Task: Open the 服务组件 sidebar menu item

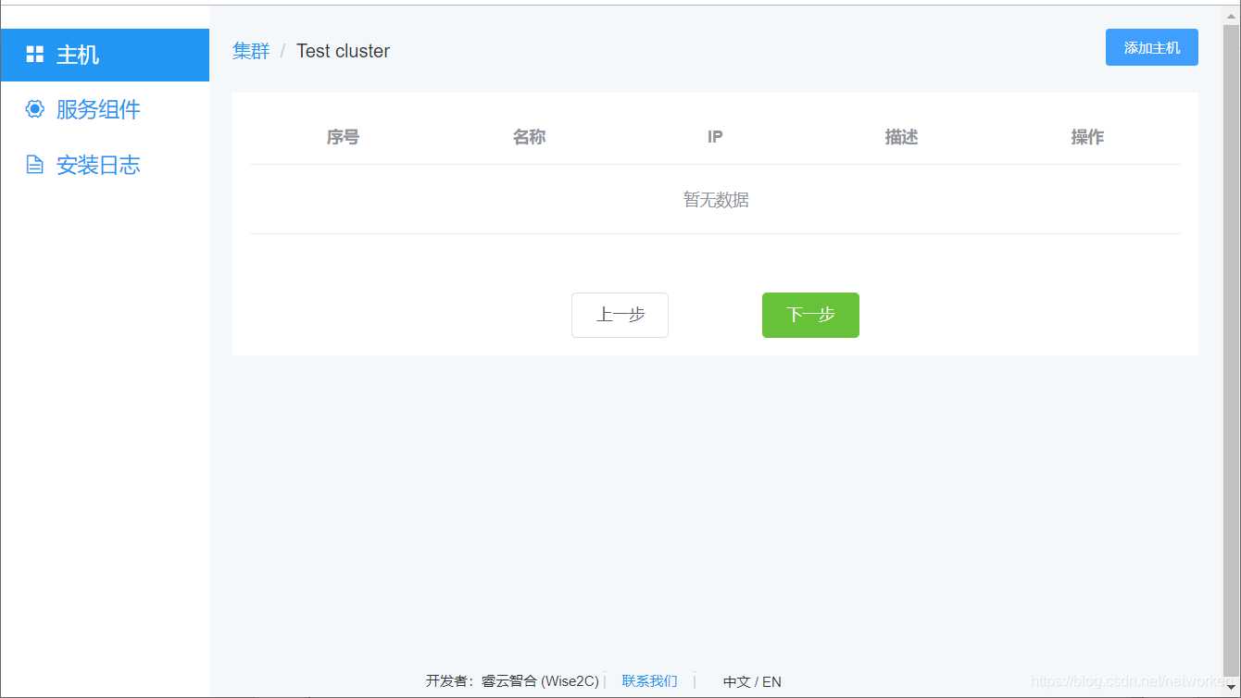Action: click(105, 109)
